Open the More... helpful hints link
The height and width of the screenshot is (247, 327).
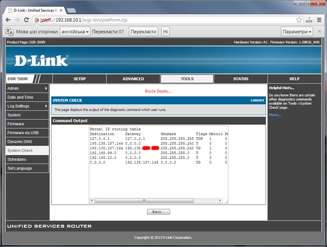pyautogui.click(x=275, y=115)
